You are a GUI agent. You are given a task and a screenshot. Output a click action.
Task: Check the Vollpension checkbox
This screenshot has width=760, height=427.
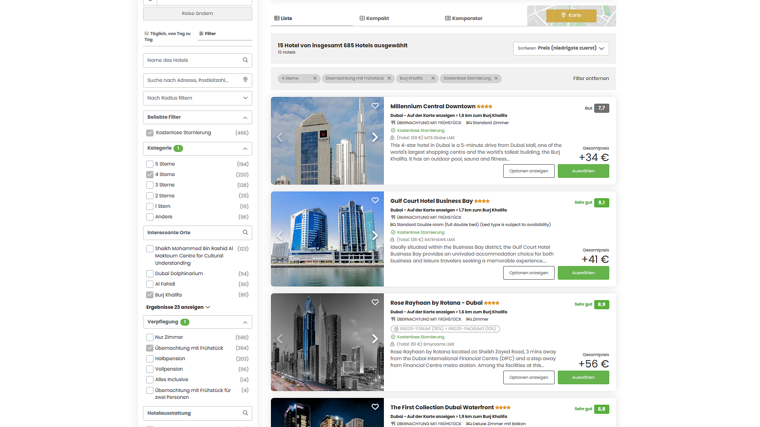coord(150,369)
